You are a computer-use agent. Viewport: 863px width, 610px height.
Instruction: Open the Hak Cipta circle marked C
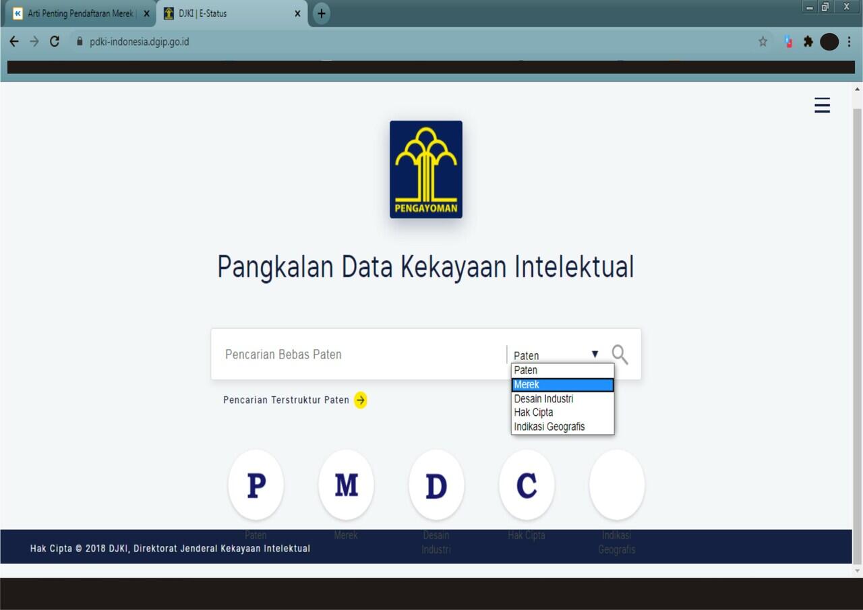[527, 485]
